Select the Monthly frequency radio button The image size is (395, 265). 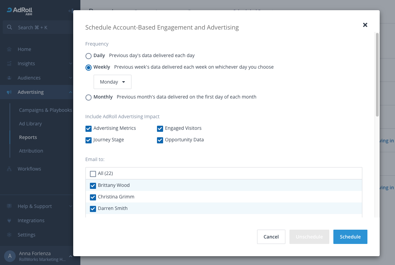[x=89, y=98]
